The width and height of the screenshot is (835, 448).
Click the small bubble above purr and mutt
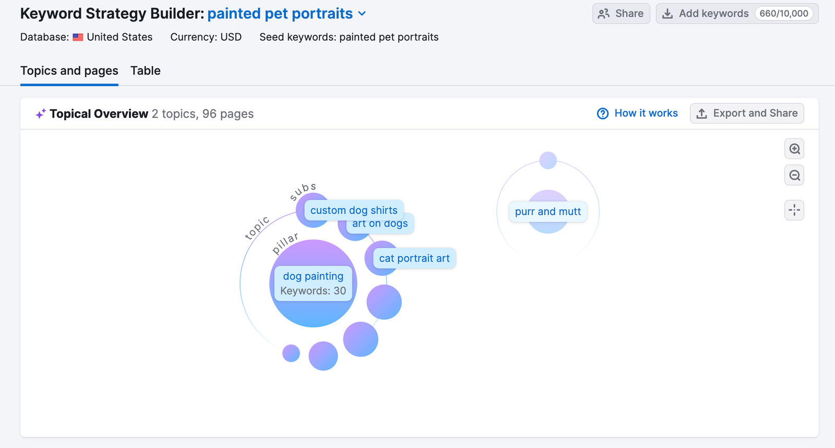click(548, 160)
